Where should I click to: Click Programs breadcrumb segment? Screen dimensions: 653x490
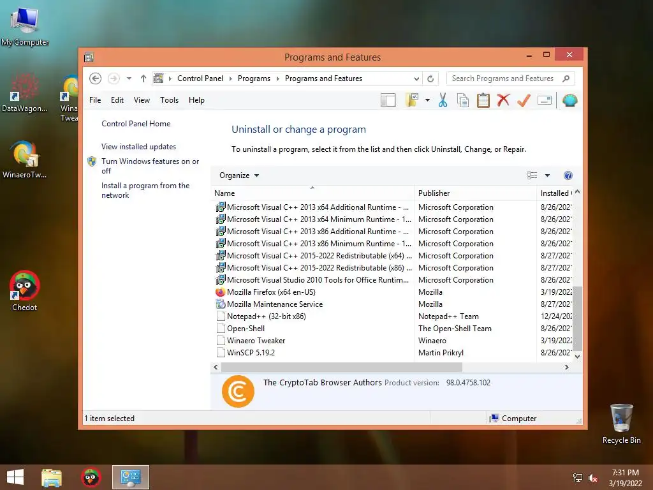(x=254, y=78)
